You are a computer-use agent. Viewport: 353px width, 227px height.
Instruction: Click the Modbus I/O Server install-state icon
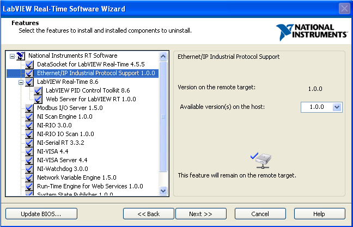pos(29,108)
